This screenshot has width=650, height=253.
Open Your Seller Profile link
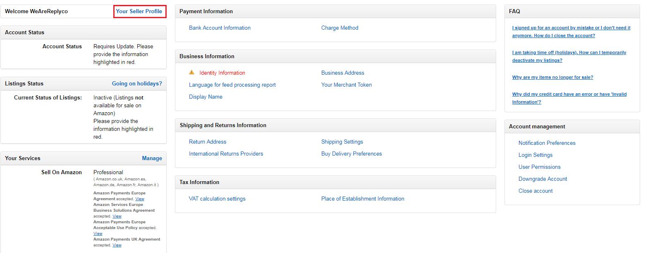pos(139,12)
